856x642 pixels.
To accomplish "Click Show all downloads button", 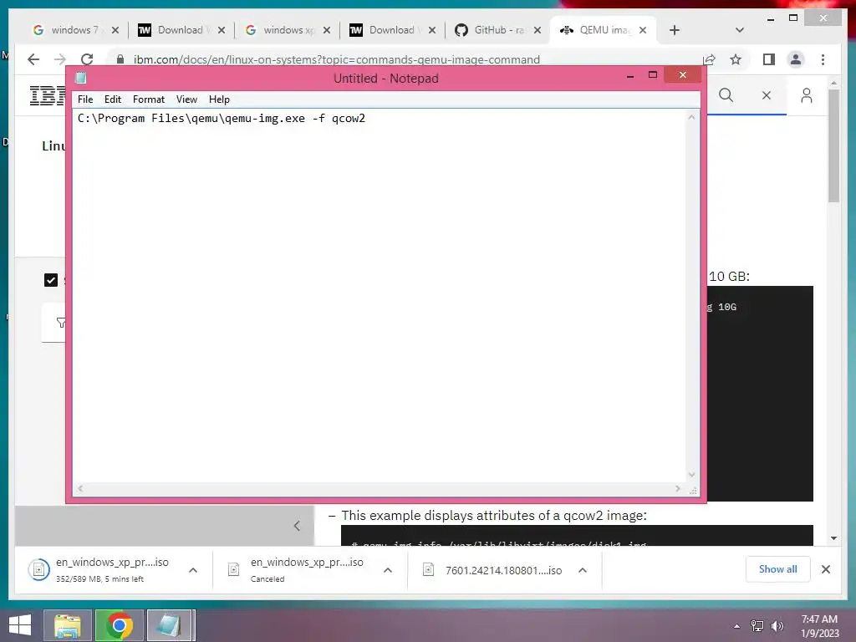I will (x=778, y=569).
